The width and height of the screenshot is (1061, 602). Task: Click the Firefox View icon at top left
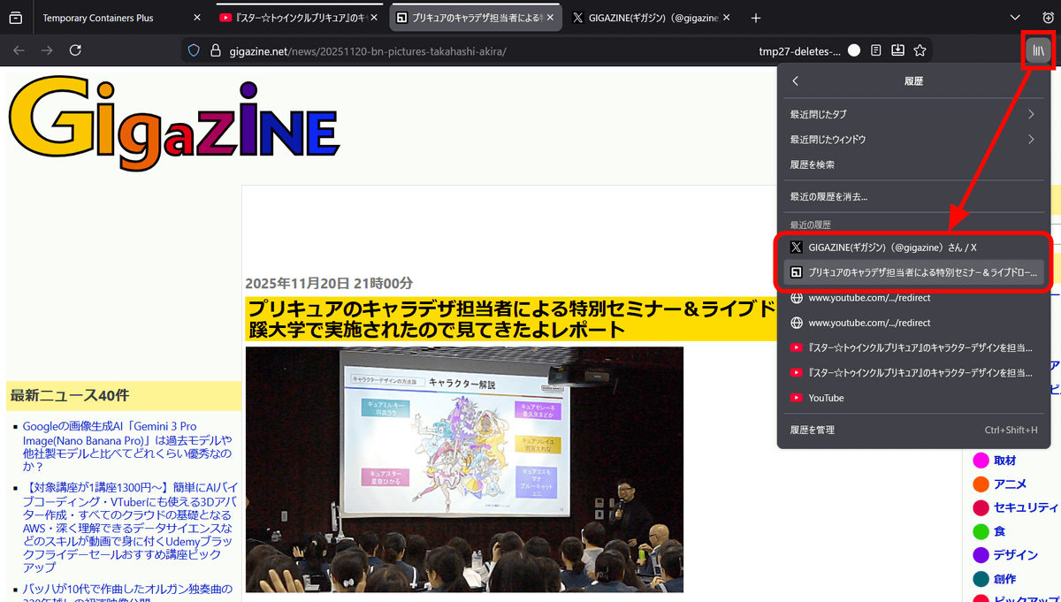pyautogui.click(x=15, y=18)
